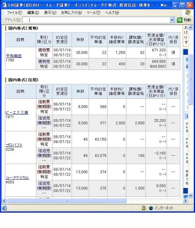The image size is (195, 228).
Task: Click the green Go arrow icon
Action: tap(180, 20)
